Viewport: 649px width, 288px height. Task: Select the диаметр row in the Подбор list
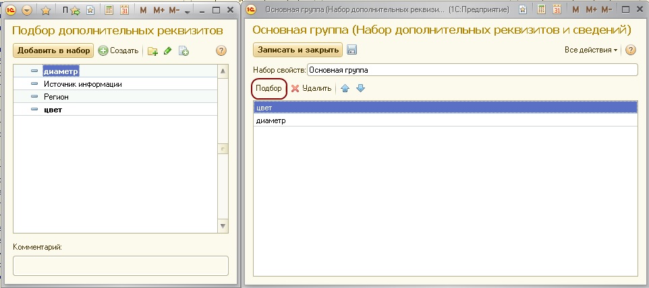115,71
